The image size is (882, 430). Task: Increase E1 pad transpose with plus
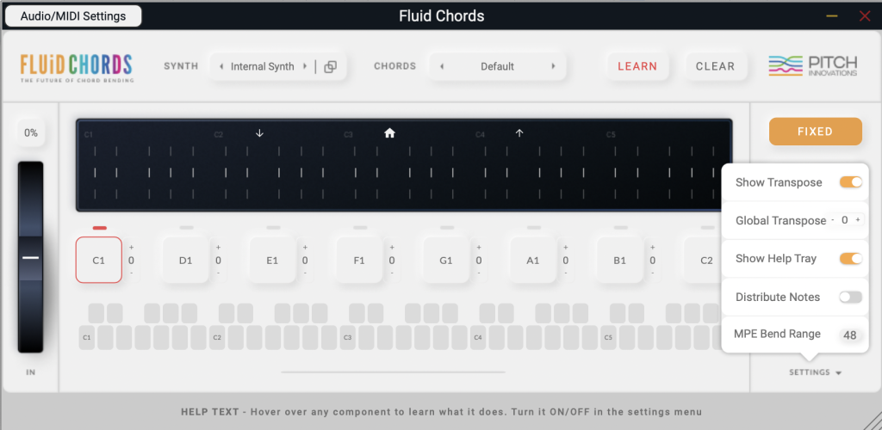pos(305,248)
